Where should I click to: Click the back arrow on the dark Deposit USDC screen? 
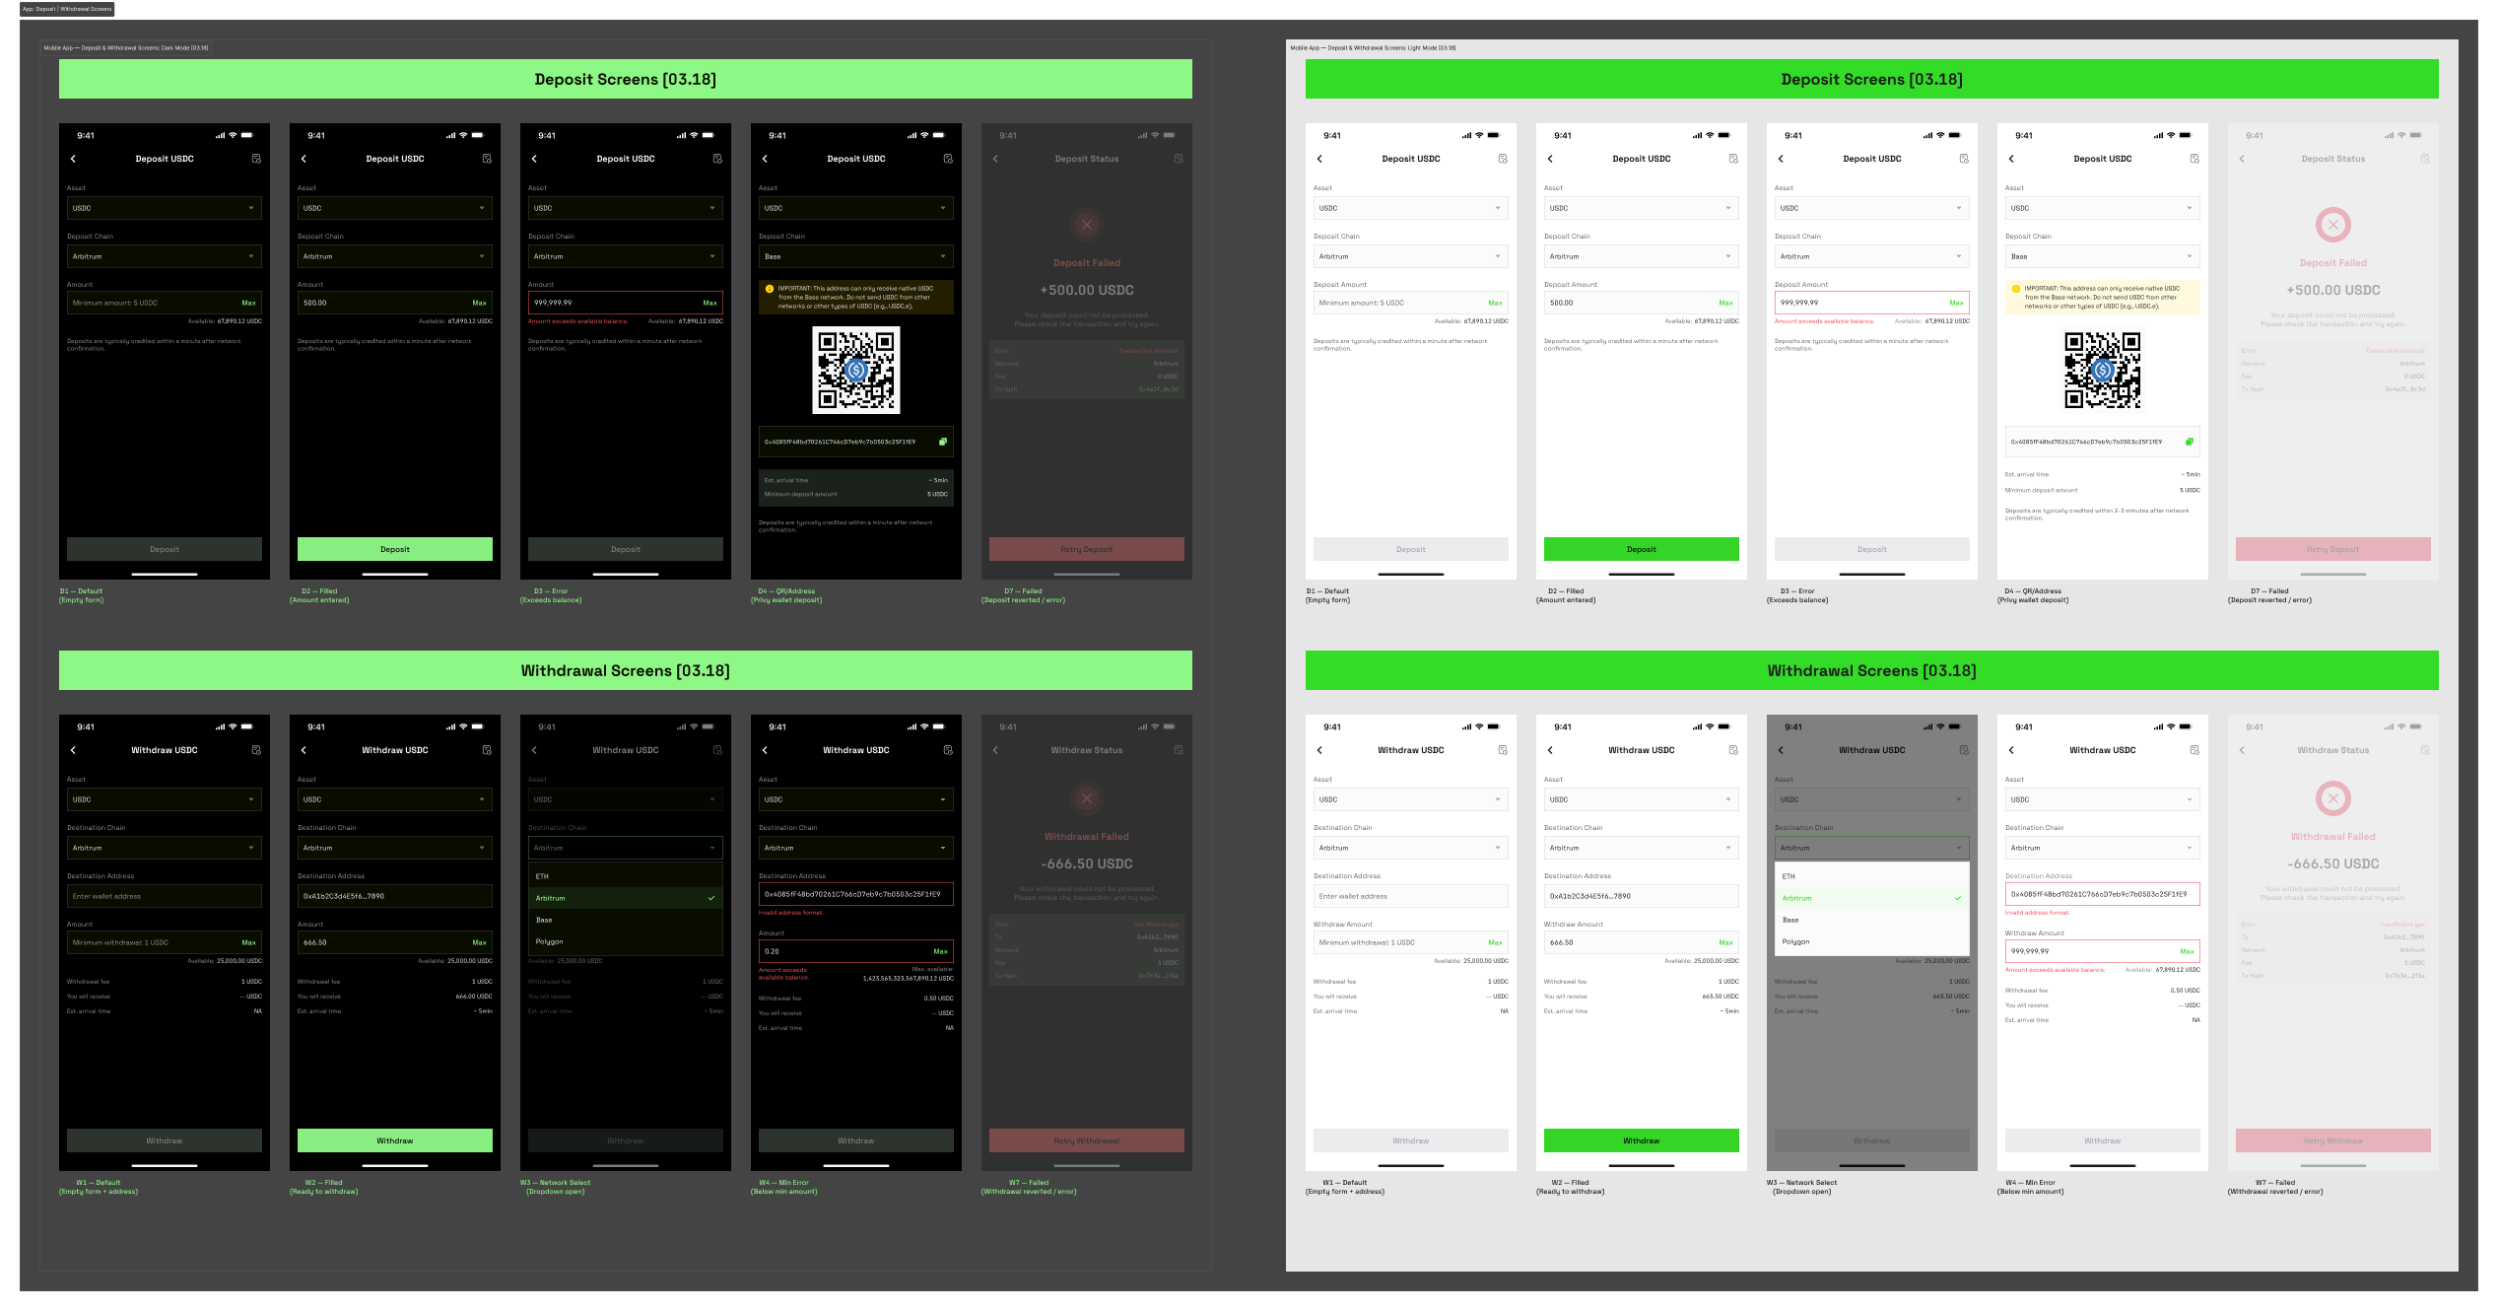tap(73, 158)
